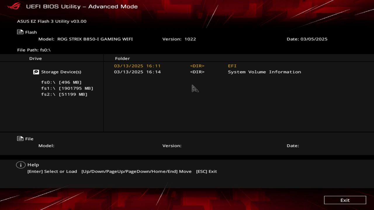Click the model name ROG STRIX B850-I GAMING WIFI
The width and height of the screenshot is (374, 210).
pos(95,39)
